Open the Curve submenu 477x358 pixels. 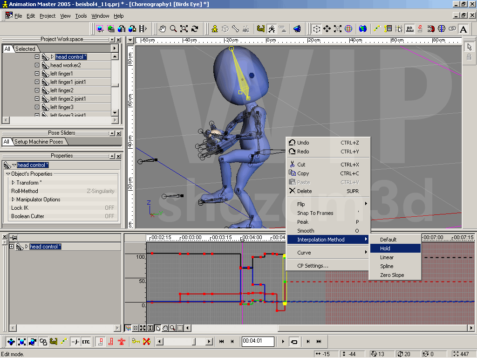point(328,253)
